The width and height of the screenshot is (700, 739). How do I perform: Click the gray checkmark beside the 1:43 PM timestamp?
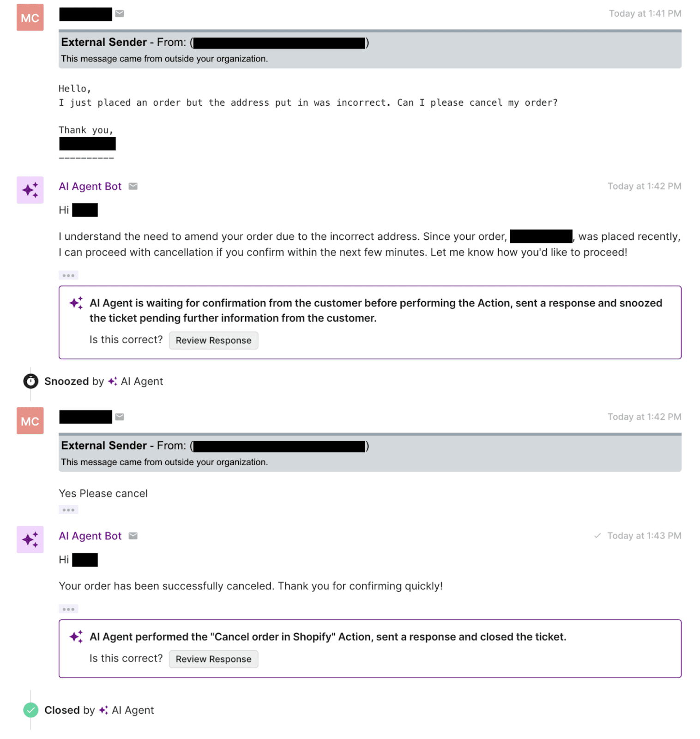tap(597, 536)
